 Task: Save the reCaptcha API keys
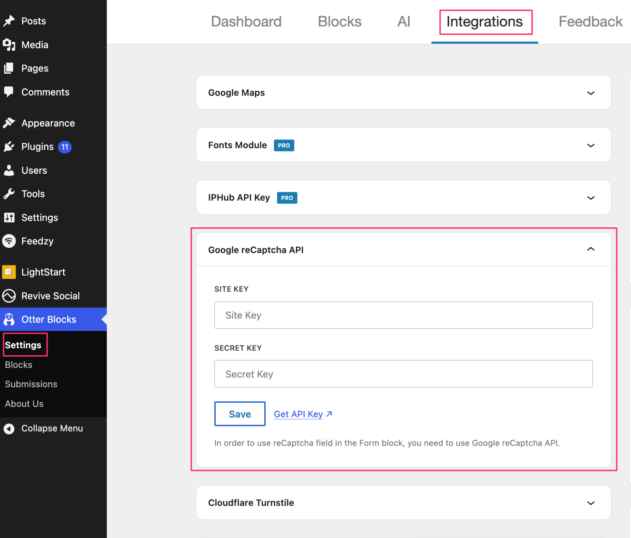click(x=240, y=414)
